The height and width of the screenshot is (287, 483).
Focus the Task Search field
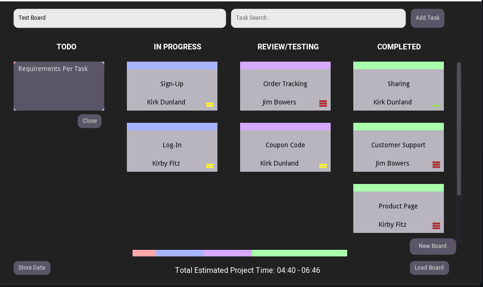point(318,18)
